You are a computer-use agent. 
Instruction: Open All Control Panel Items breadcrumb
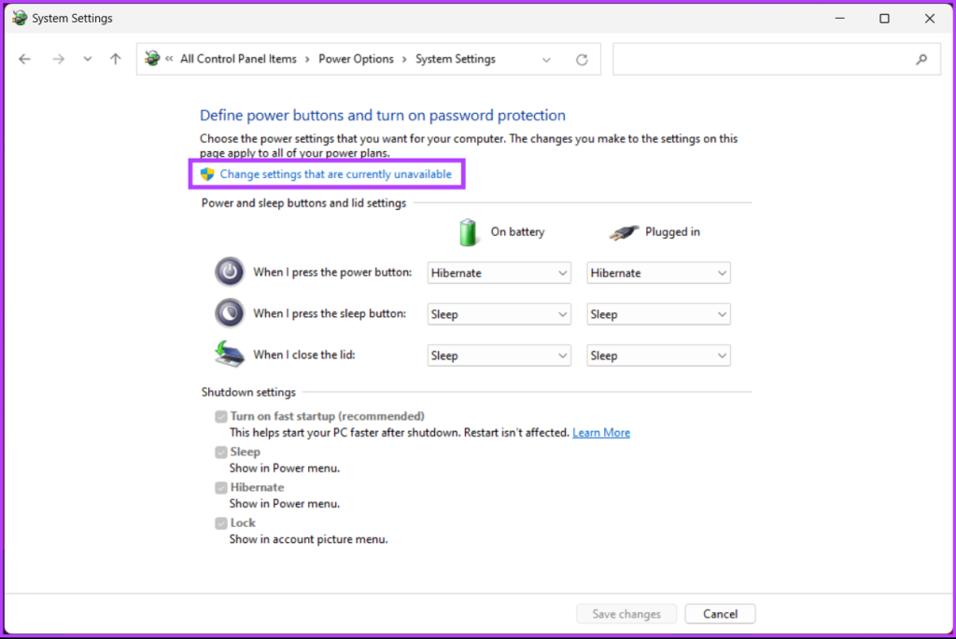coord(238,58)
